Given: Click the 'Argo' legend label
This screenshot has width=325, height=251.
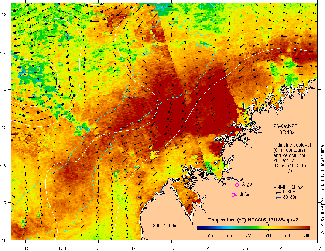Looking at the screenshot, I should 247,184.
